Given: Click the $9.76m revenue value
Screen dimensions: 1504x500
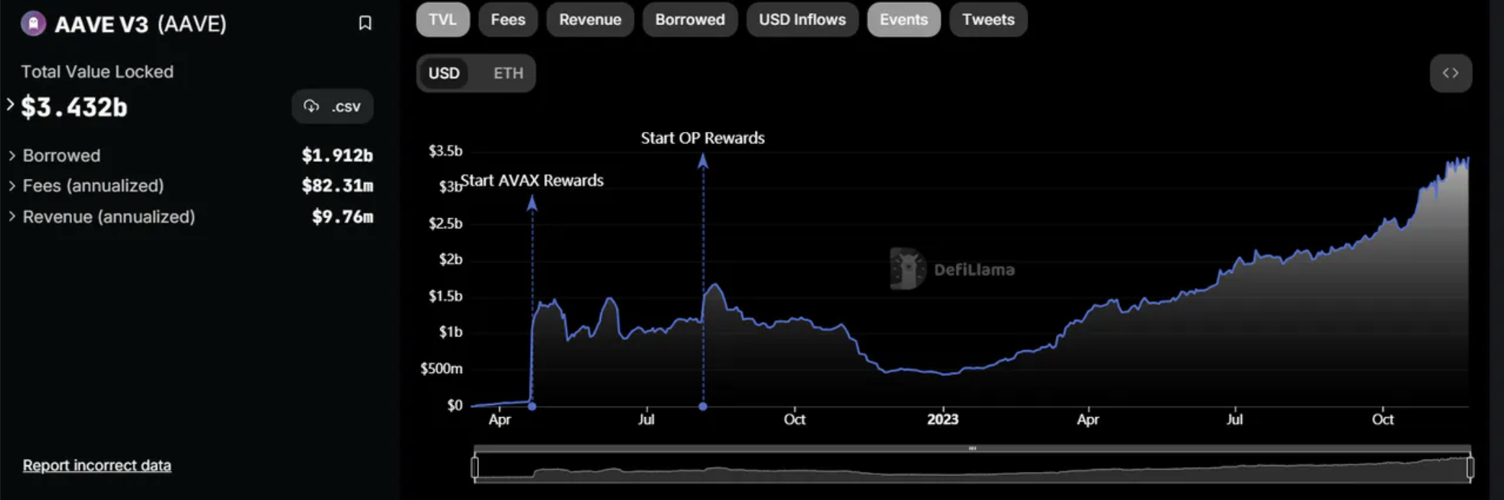Looking at the screenshot, I should coord(342,217).
